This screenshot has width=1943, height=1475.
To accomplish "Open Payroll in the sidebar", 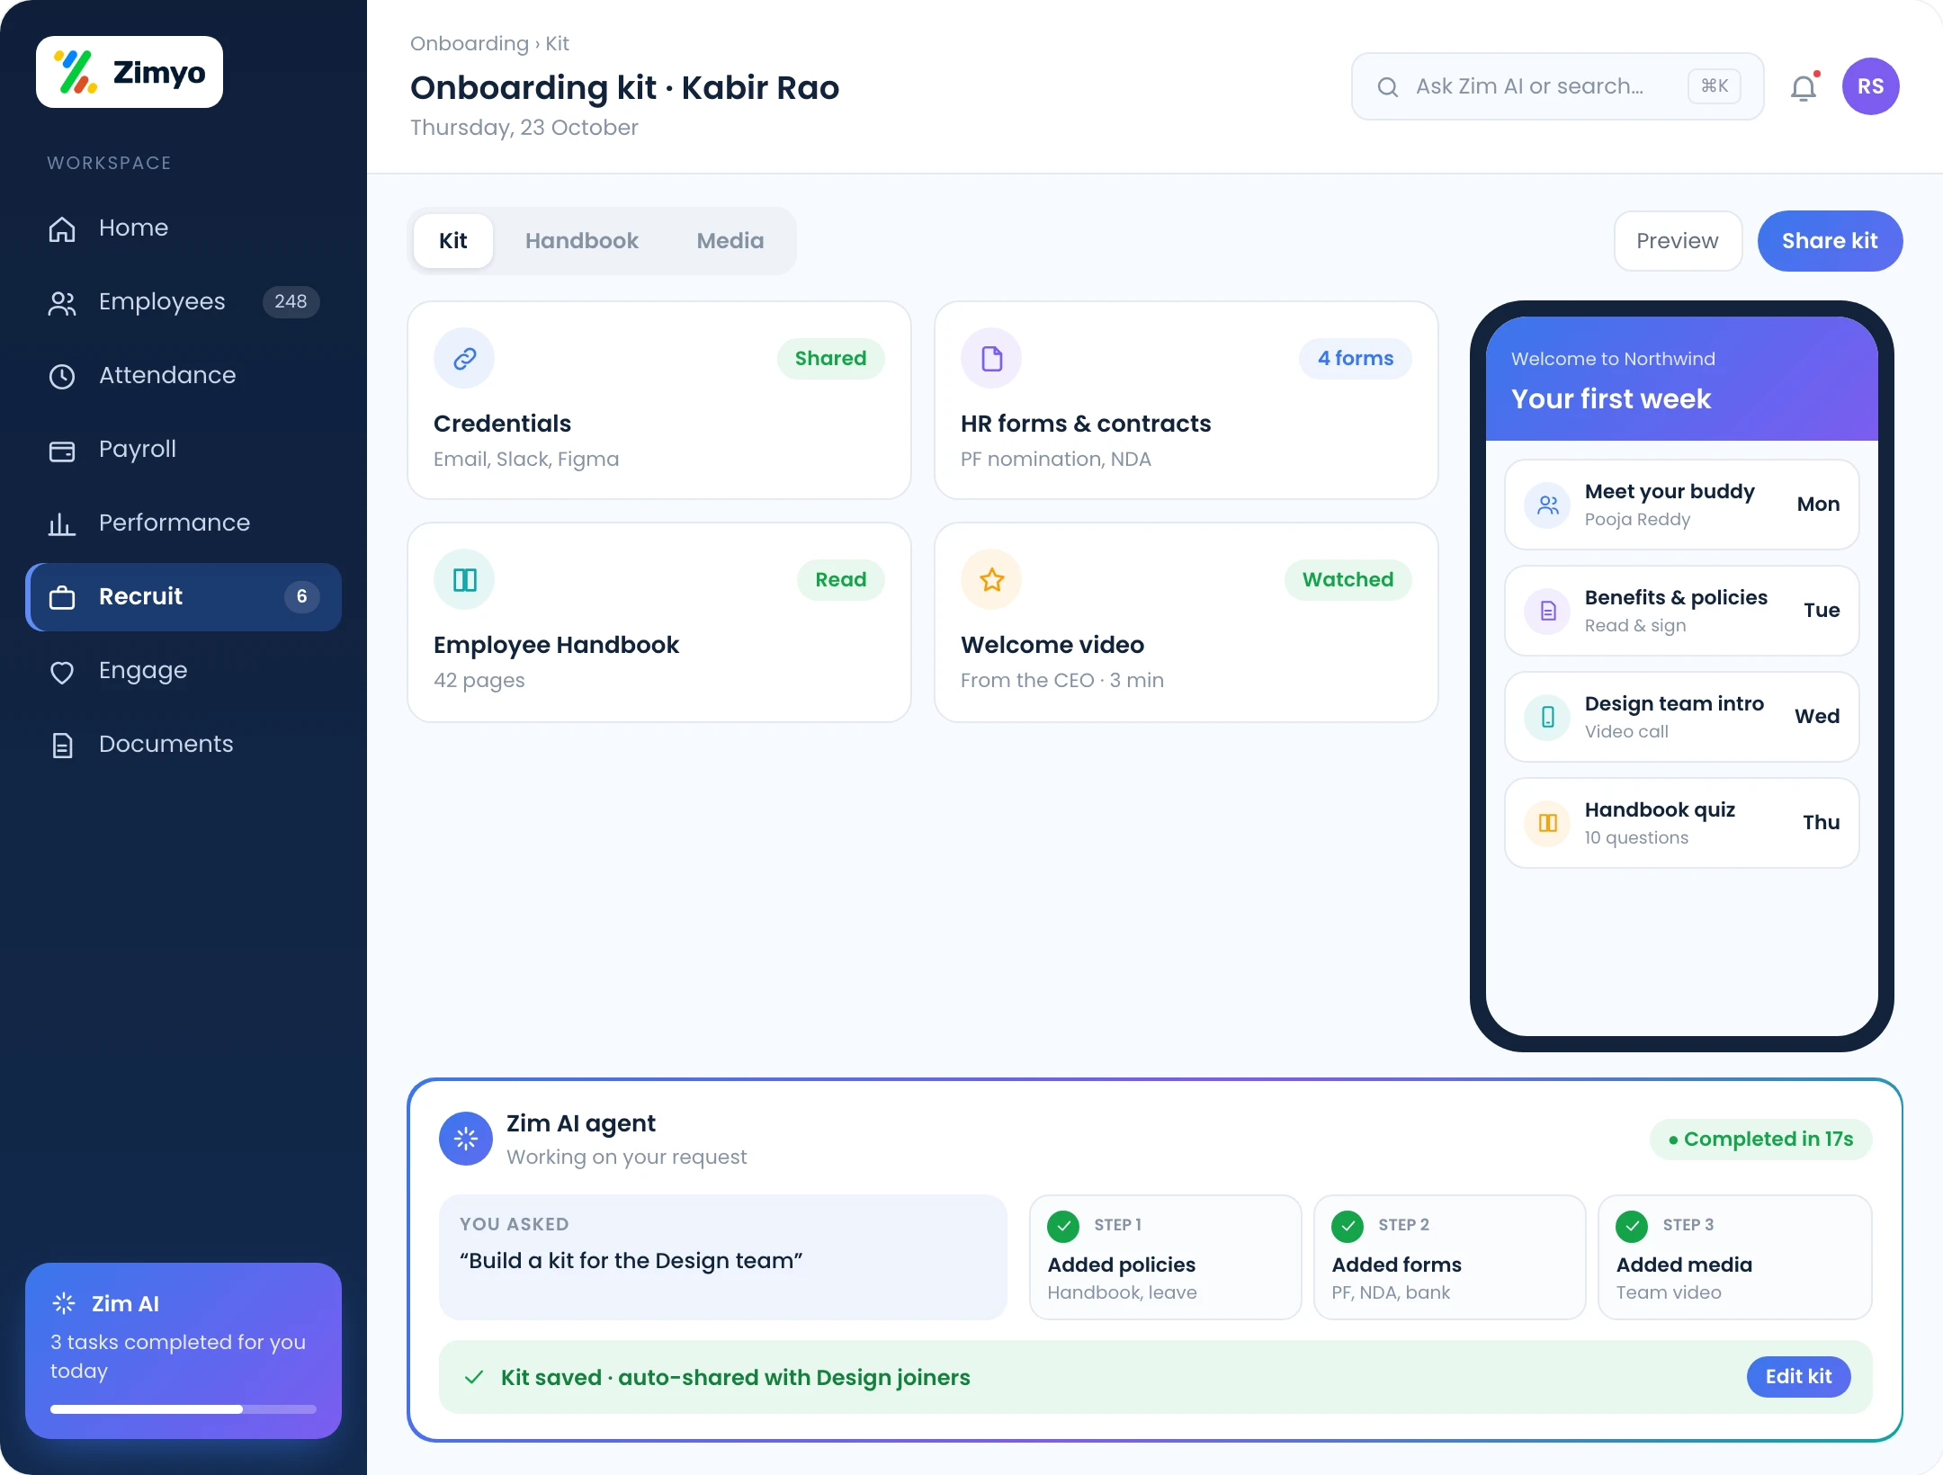I will coord(184,449).
